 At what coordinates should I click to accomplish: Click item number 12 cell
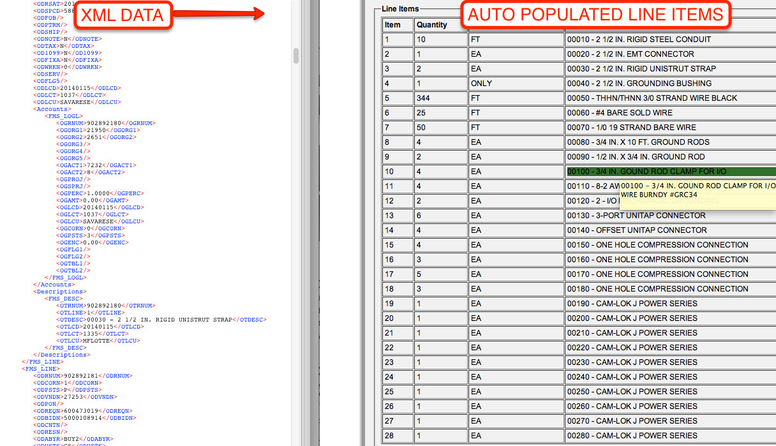[x=398, y=201]
